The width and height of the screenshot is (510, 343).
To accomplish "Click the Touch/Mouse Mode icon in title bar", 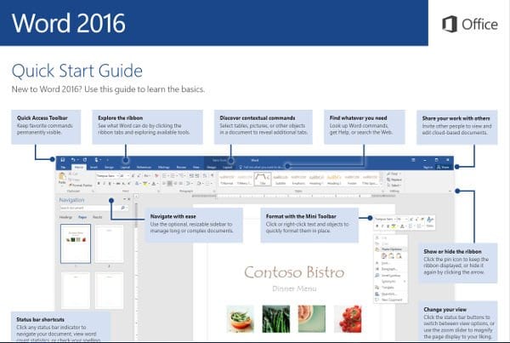I will pos(97,160).
